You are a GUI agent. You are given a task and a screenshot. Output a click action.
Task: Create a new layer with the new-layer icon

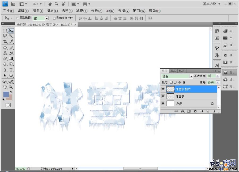click(208, 111)
